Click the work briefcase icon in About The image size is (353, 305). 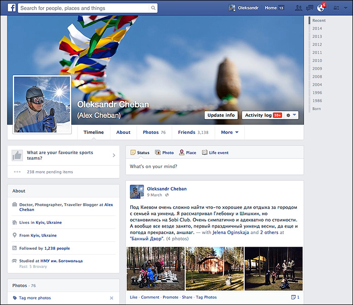(14, 205)
